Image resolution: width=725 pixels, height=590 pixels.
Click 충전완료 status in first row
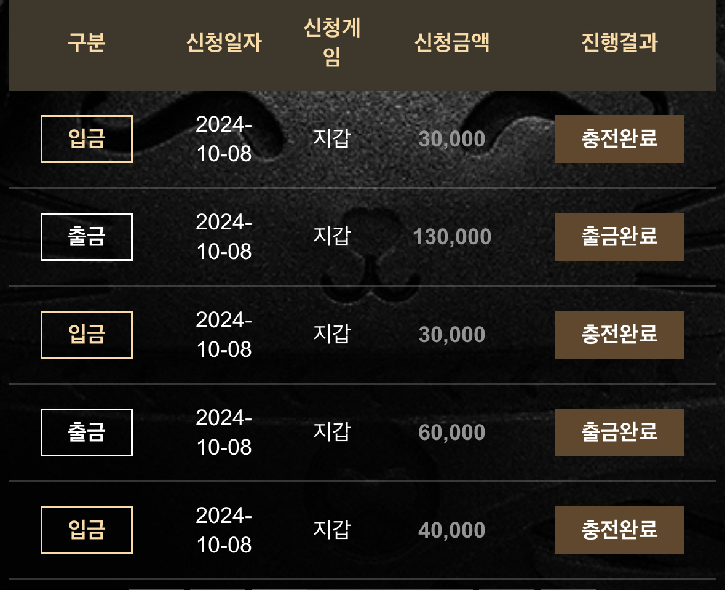click(x=620, y=139)
